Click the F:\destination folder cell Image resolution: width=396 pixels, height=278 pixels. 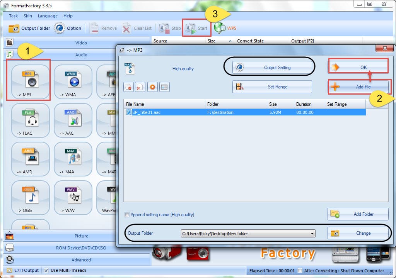coord(220,112)
